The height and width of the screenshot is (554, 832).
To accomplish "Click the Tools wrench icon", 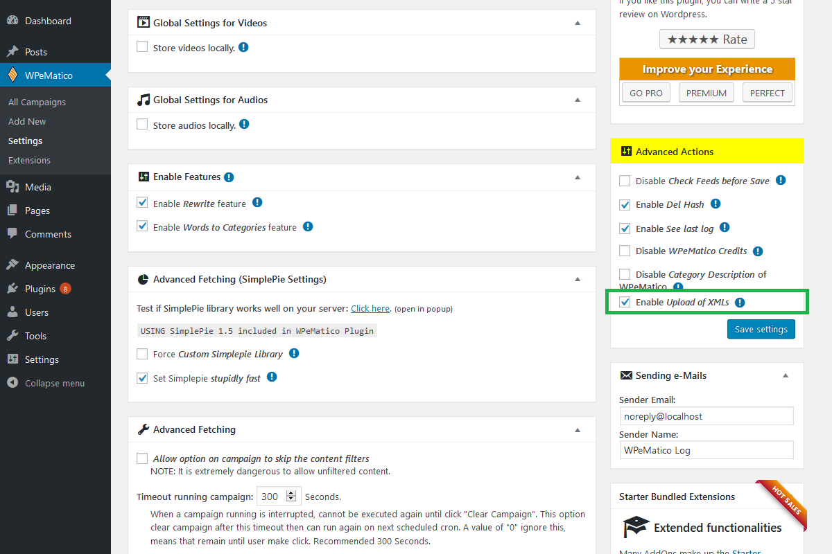I will tap(12, 336).
